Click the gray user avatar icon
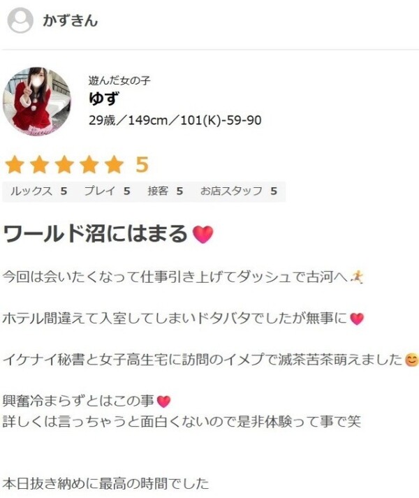Viewport: 419px width, 498px height. (x=20, y=20)
